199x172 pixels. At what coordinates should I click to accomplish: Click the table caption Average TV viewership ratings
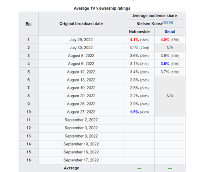click(x=102, y=8)
